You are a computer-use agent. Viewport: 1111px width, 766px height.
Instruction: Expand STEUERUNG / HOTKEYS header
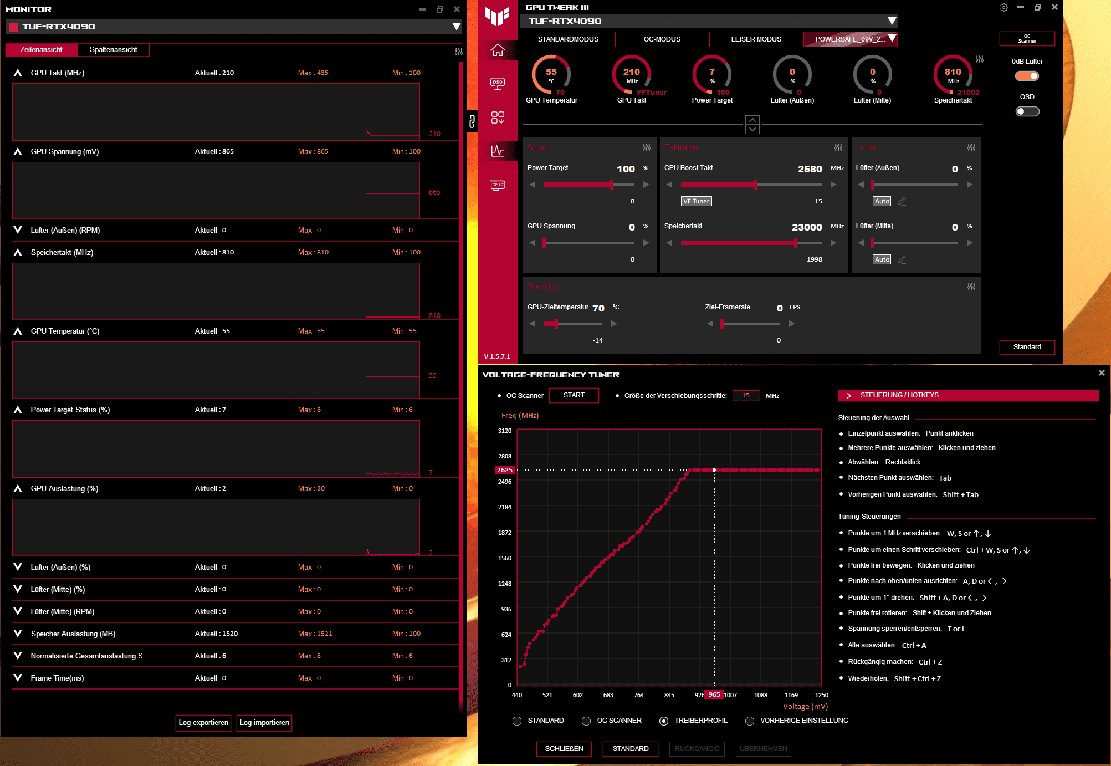coord(968,395)
